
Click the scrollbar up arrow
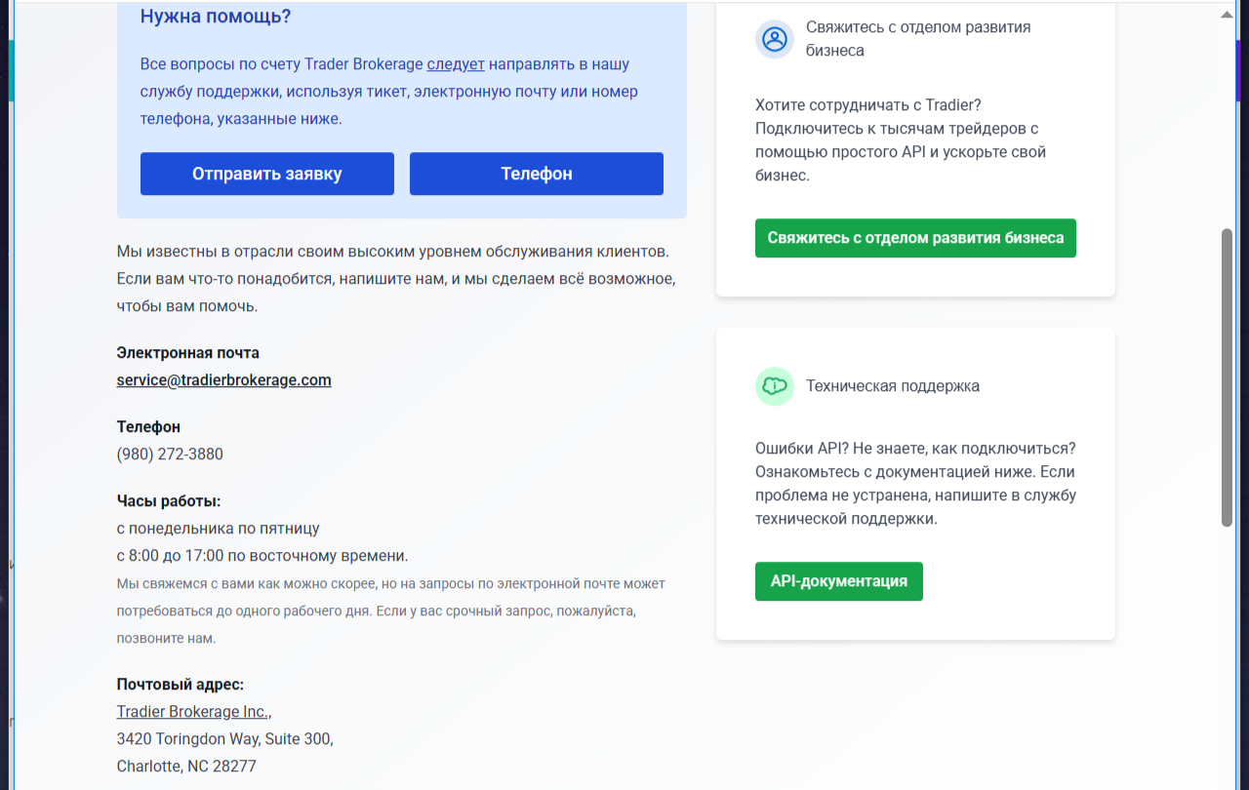click(1228, 15)
